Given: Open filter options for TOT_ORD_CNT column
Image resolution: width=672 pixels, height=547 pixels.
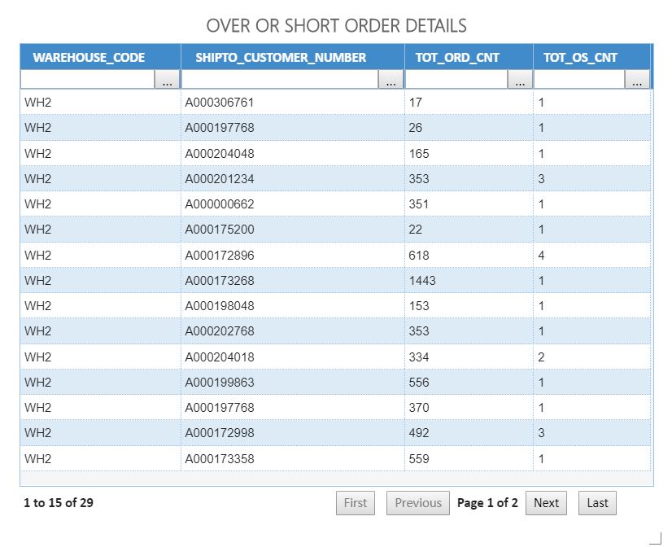Looking at the screenshot, I should click(520, 81).
